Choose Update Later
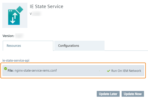Screen dimensions: 148x99 pyautogui.click(x=108, y=94)
